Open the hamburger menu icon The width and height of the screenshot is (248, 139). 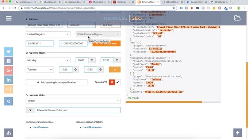point(9,18)
